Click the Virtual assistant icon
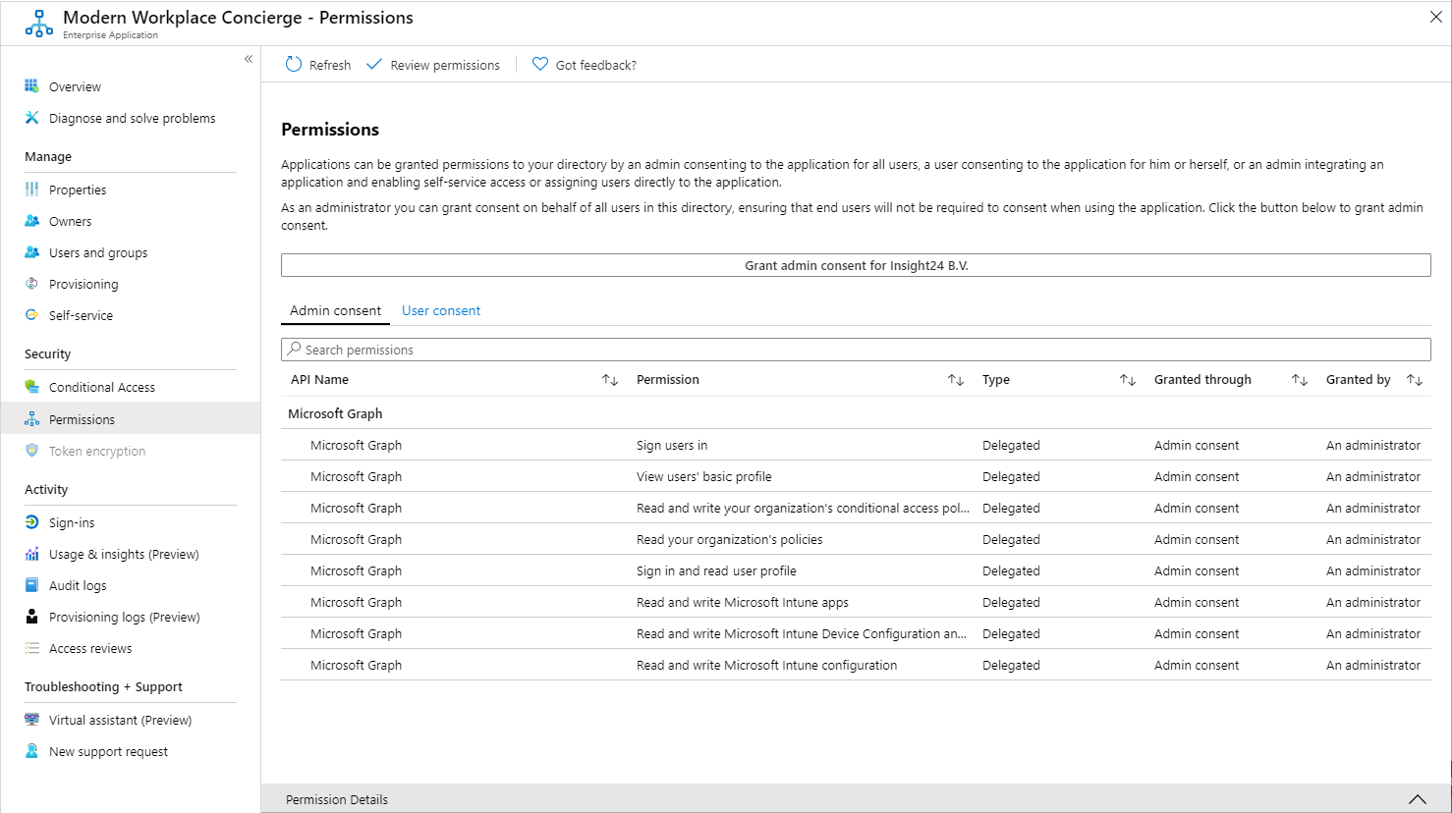This screenshot has width=1452, height=813. click(31, 720)
